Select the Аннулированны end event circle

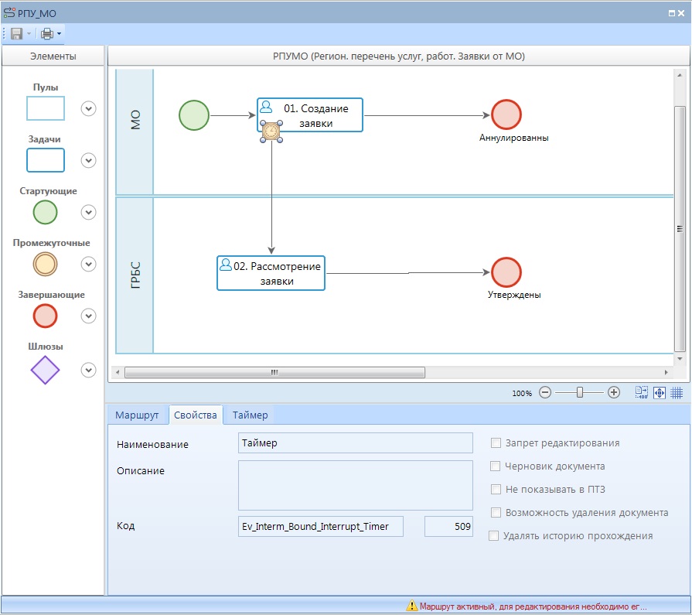[x=507, y=114]
